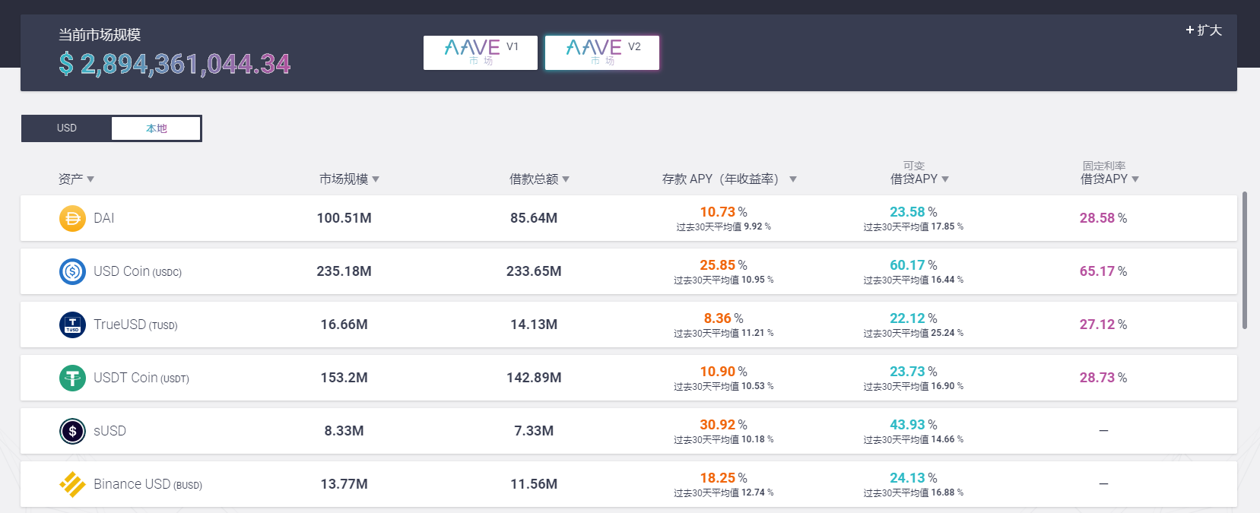The height and width of the screenshot is (513, 1260).
Task: Click sUSD market size 8.33M
Action: [x=344, y=431]
